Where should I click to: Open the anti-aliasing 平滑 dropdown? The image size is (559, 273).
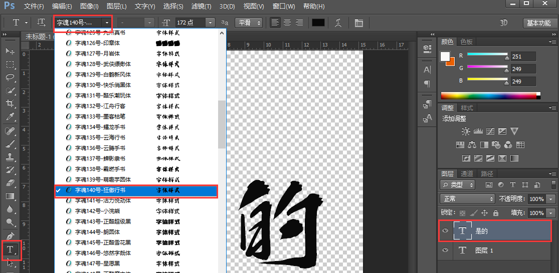pyautogui.click(x=249, y=22)
